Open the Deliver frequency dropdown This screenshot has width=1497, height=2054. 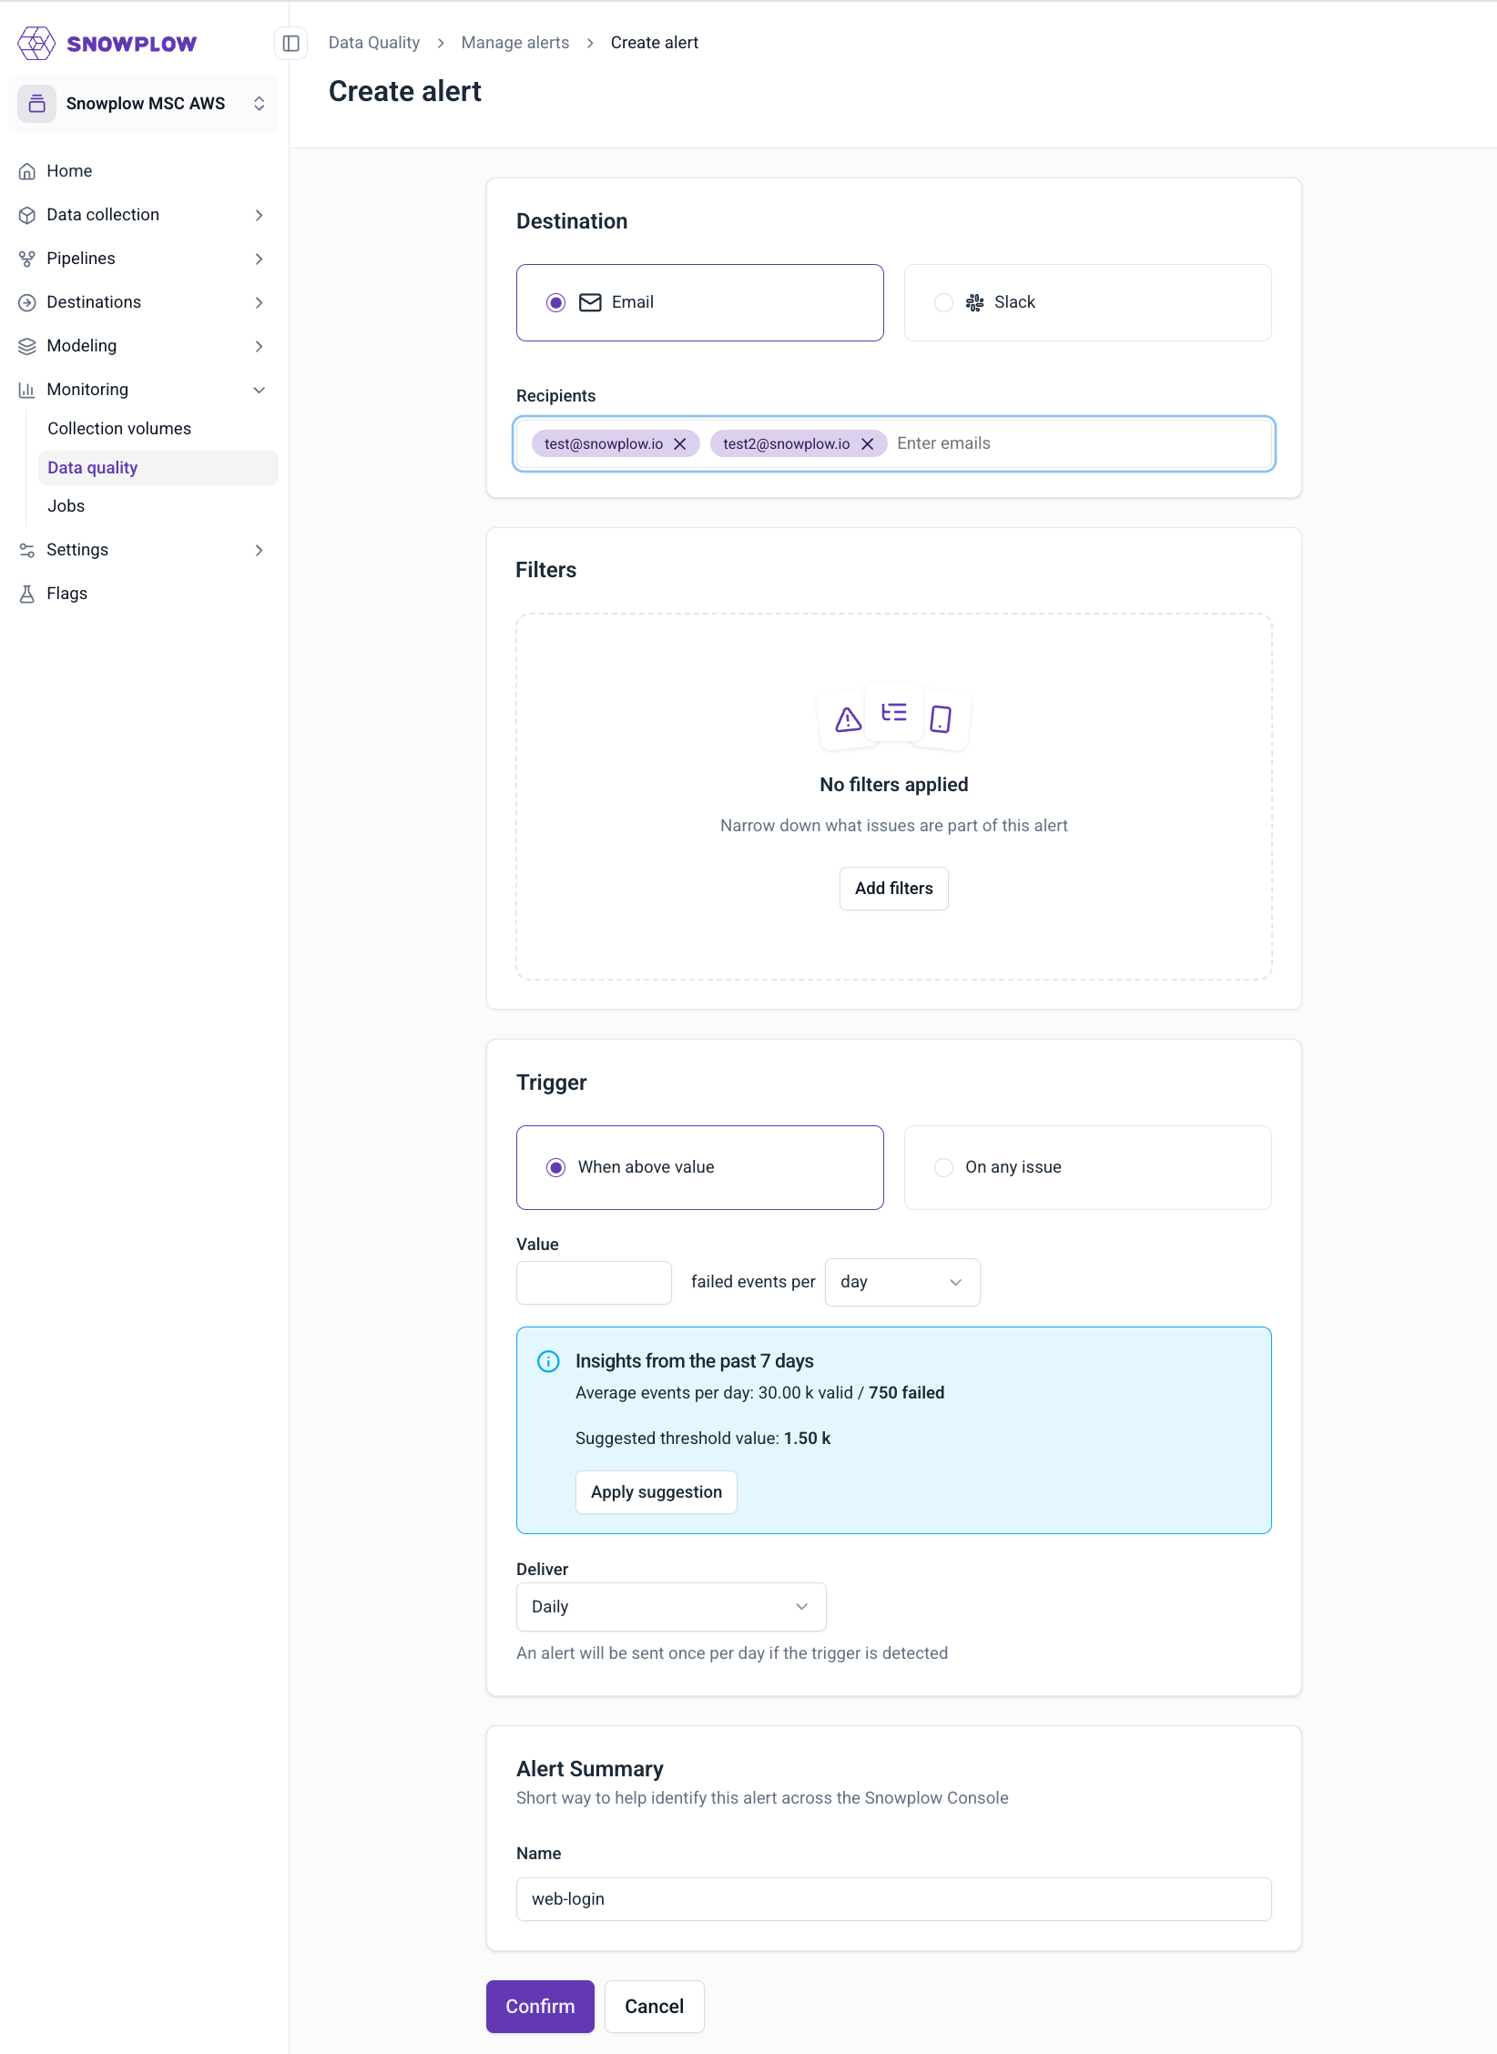click(x=670, y=1607)
